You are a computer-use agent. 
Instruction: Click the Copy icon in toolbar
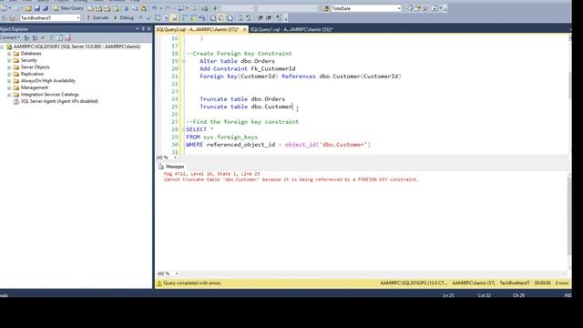click(135, 8)
